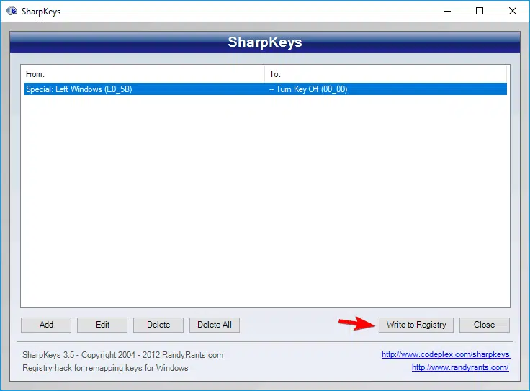
Task: Click the To: column header
Action: 385,74
